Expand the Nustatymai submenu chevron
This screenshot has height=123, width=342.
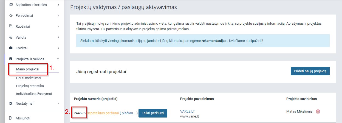[58, 104]
